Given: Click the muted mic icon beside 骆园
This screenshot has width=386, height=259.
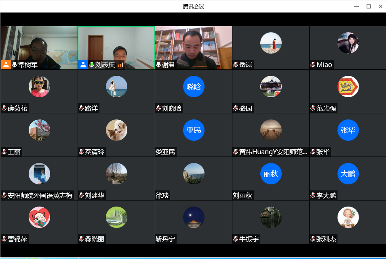Looking at the screenshot, I should [x=236, y=108].
